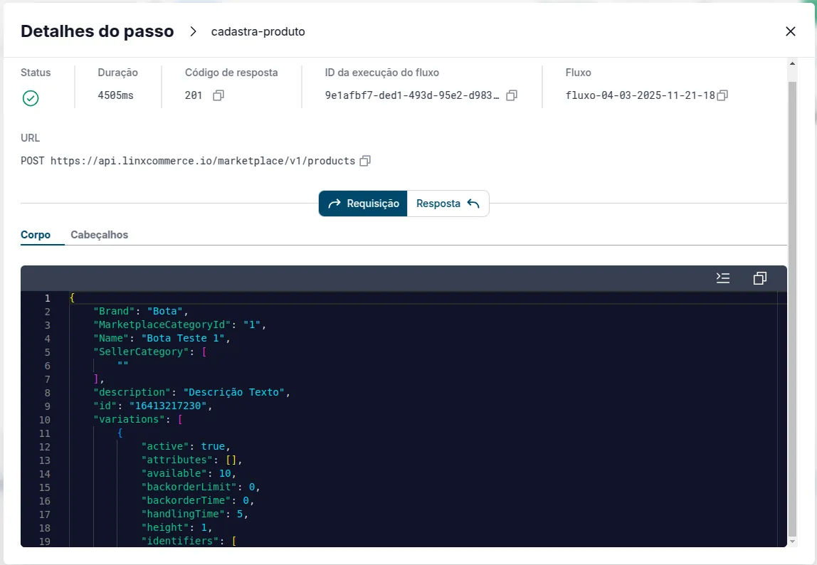Click the Detalhes do passo title
The height and width of the screenshot is (565, 817).
coord(97,31)
